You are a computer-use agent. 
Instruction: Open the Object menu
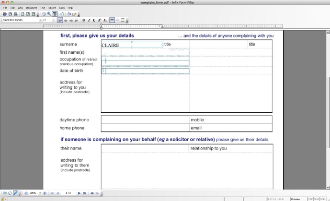(x=52, y=8)
